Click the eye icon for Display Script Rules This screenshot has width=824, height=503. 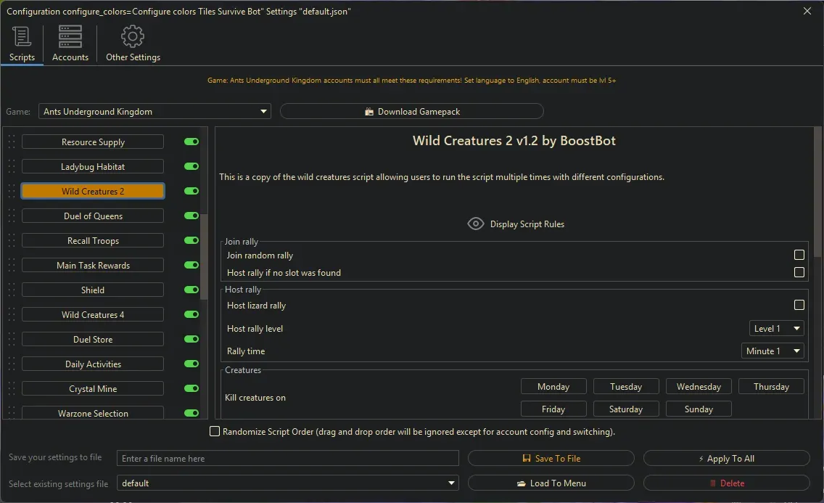(475, 224)
